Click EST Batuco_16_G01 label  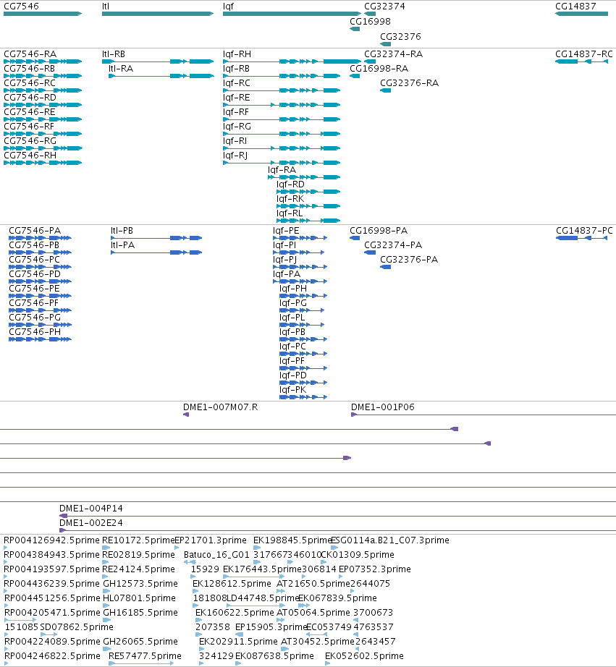(216, 555)
